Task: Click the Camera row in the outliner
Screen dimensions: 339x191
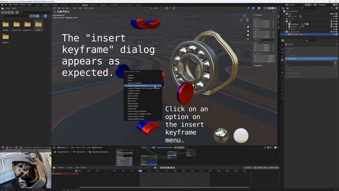Action: (x=293, y=16)
